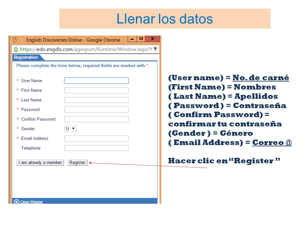308x231 pixels.
Task: Click the 'Please complete the form below' message
Action: pos(83,65)
